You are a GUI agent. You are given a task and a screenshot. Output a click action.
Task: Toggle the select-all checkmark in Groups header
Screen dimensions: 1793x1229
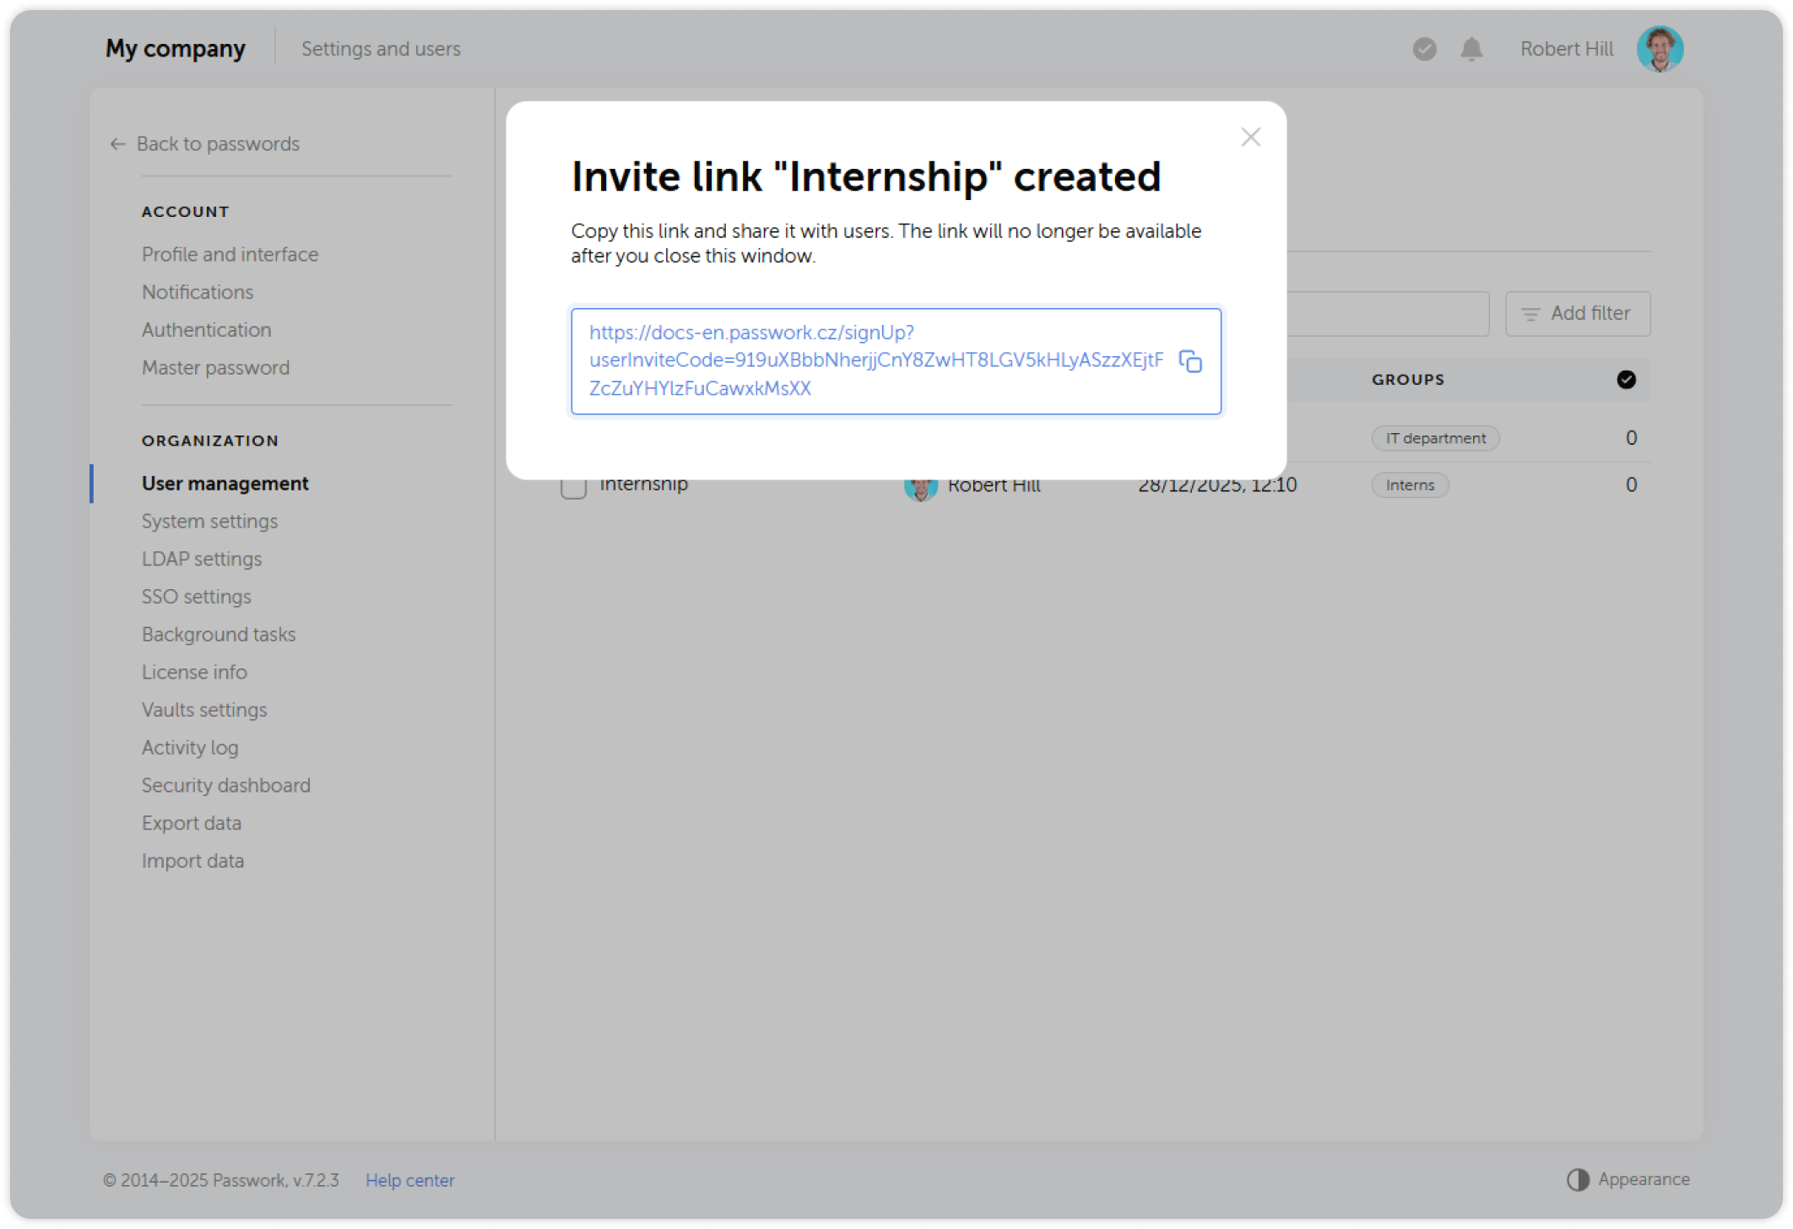(1626, 379)
